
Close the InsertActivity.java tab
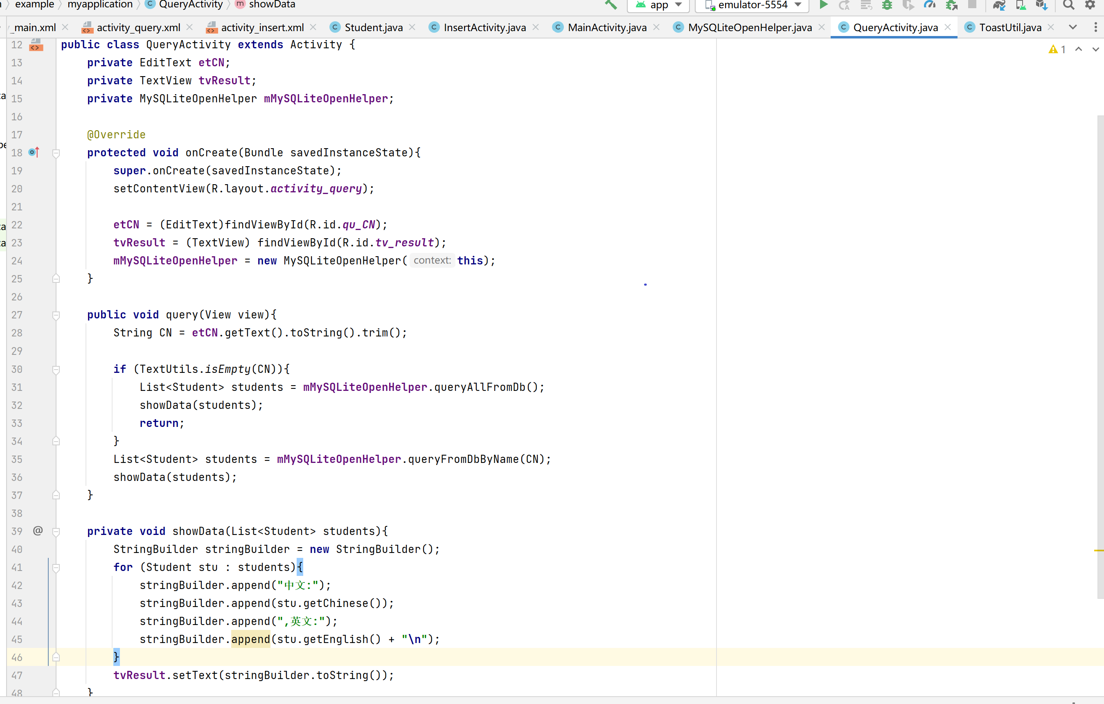click(536, 27)
